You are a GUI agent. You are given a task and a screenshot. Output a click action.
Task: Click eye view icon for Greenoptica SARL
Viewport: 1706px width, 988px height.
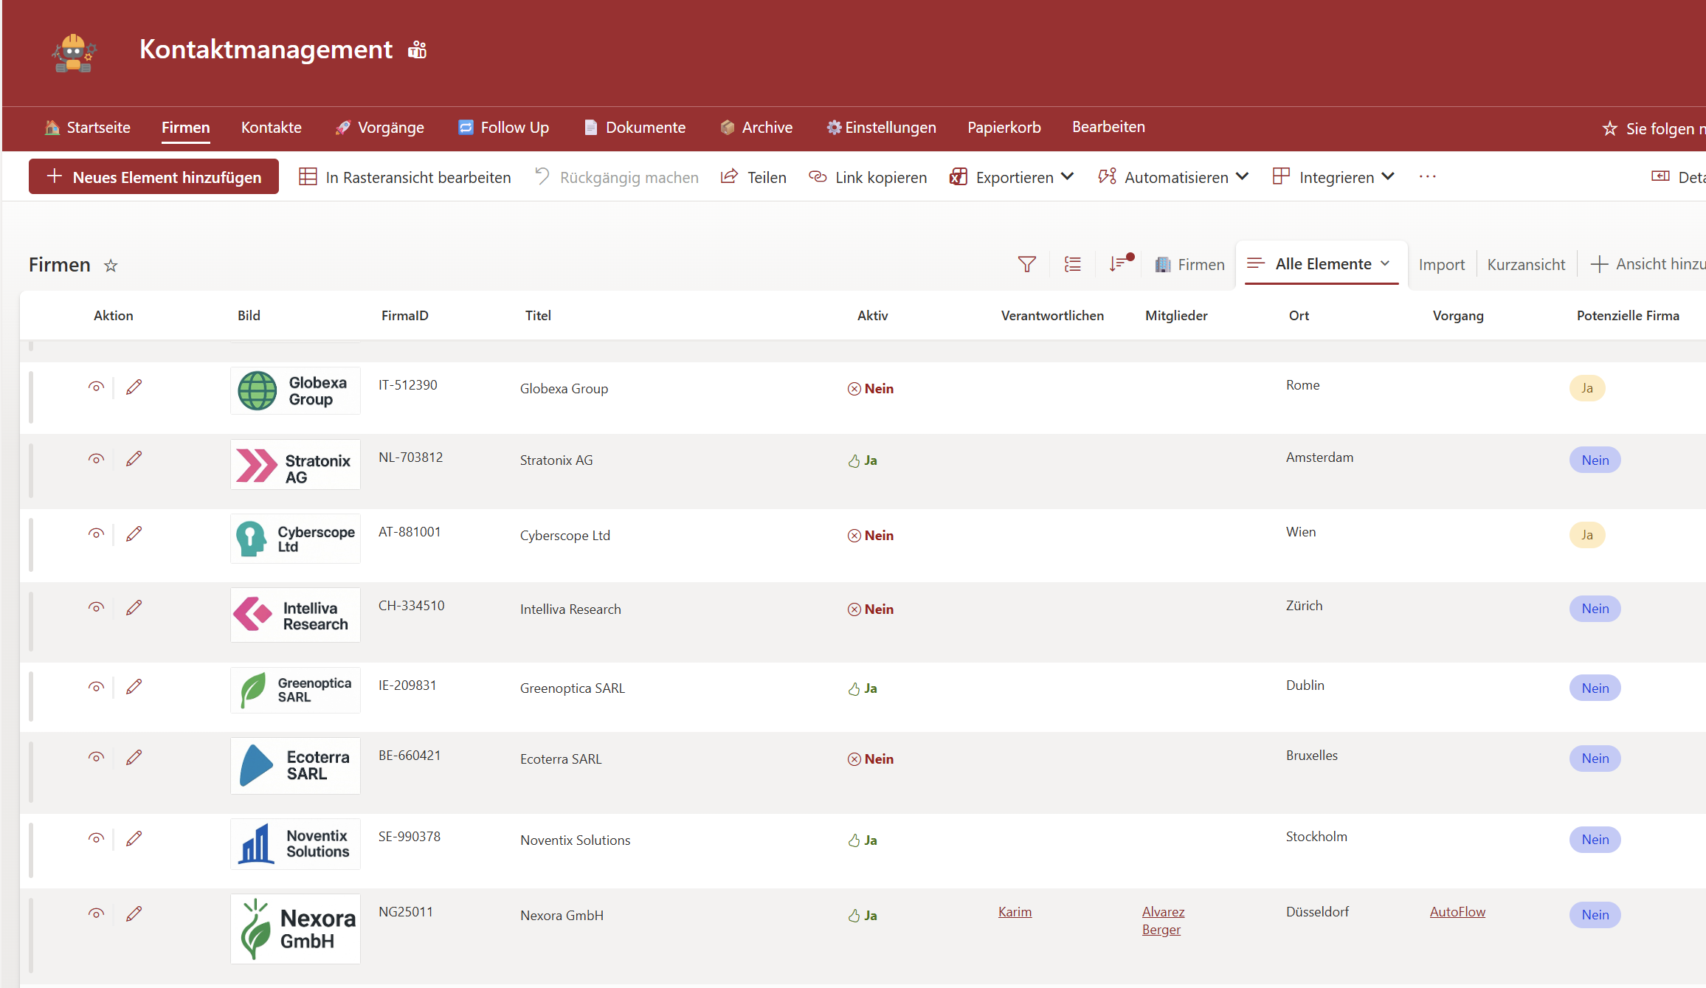click(x=96, y=687)
